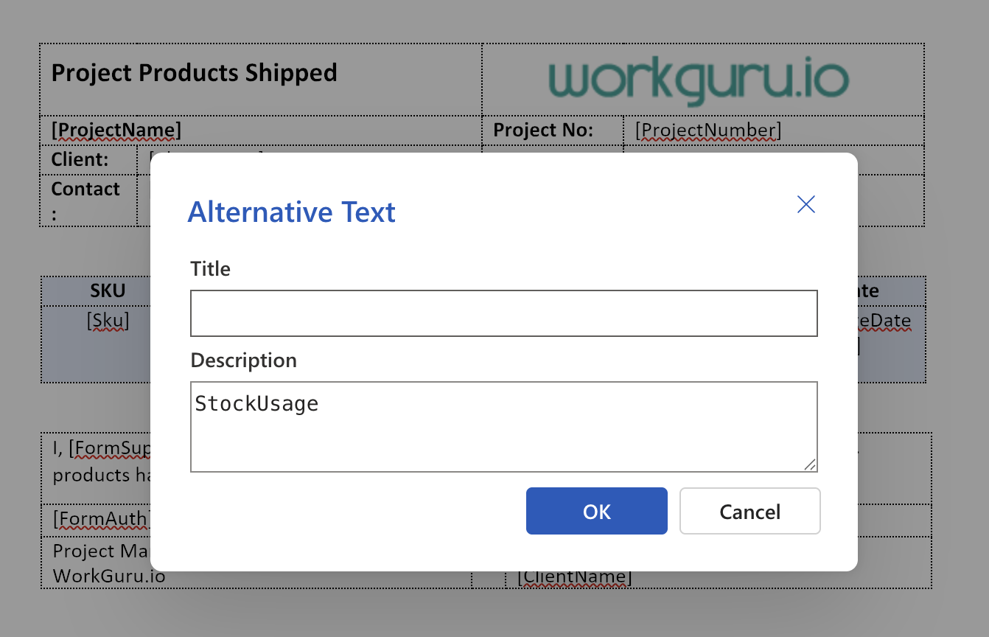Click the [Sku] placeholder in table

(108, 321)
